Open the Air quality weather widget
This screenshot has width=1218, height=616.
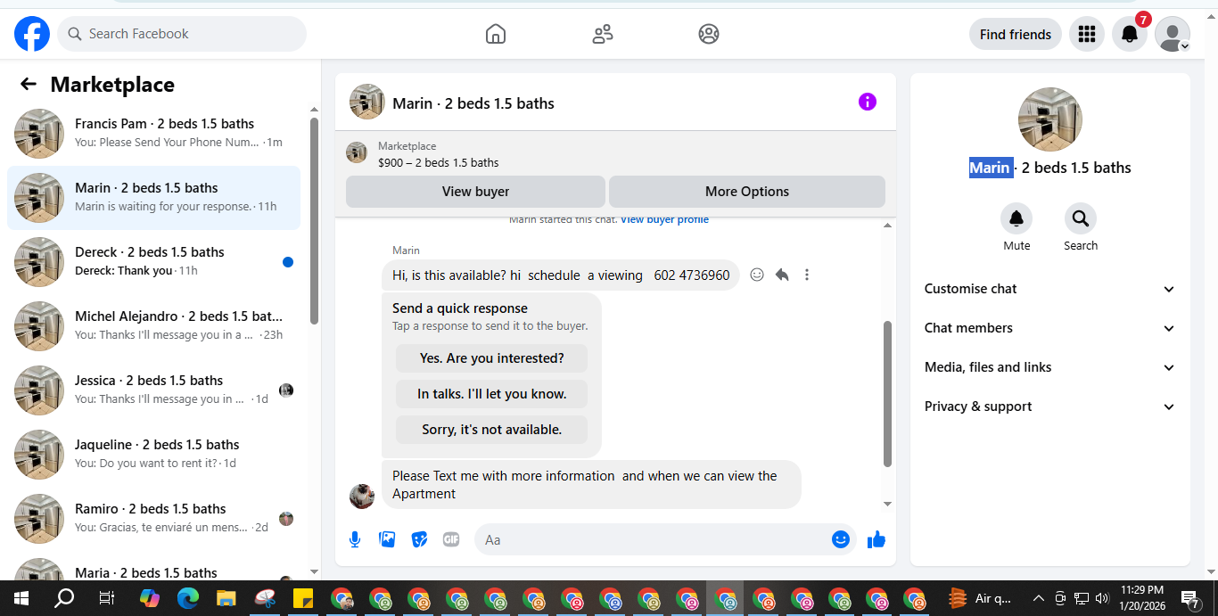point(981,598)
